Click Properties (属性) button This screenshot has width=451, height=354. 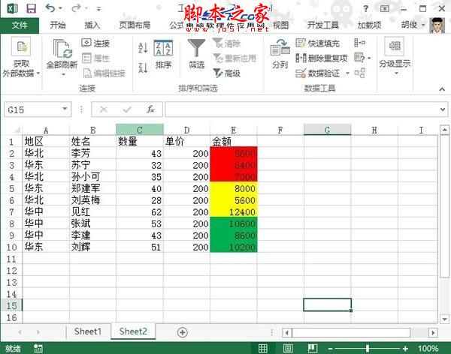pyautogui.click(x=95, y=58)
